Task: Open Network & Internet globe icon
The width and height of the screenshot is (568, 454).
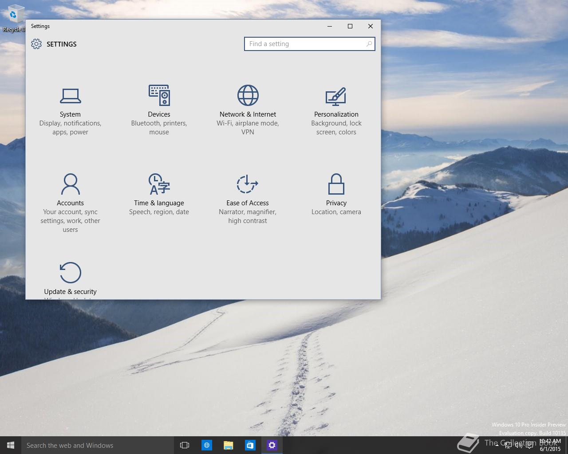Action: [248, 95]
